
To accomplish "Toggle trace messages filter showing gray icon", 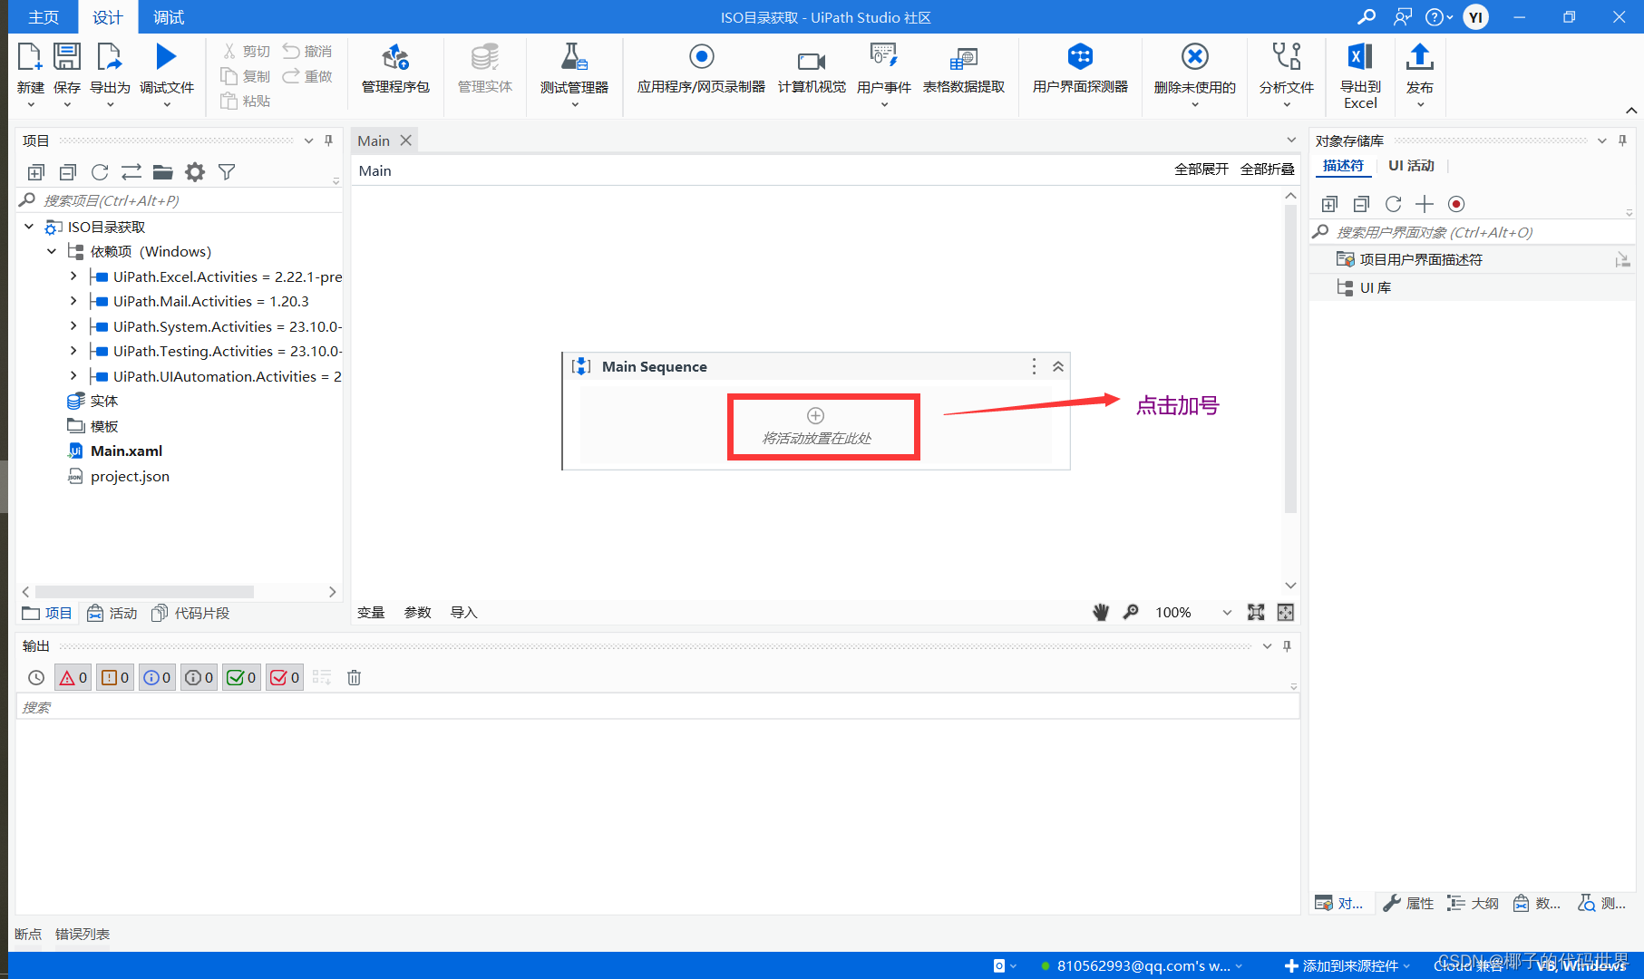I will 199,677.
